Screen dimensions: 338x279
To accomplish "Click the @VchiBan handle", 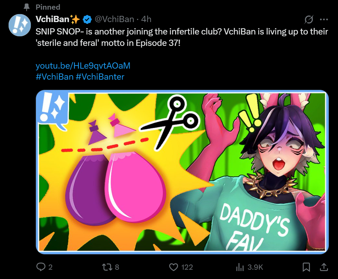I will click(x=114, y=19).
